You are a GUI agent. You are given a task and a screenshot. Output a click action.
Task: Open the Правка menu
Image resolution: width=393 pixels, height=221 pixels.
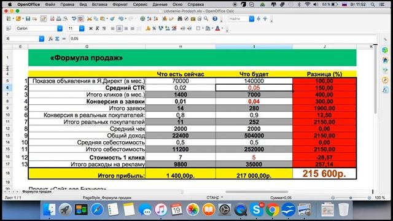pos(67,4)
